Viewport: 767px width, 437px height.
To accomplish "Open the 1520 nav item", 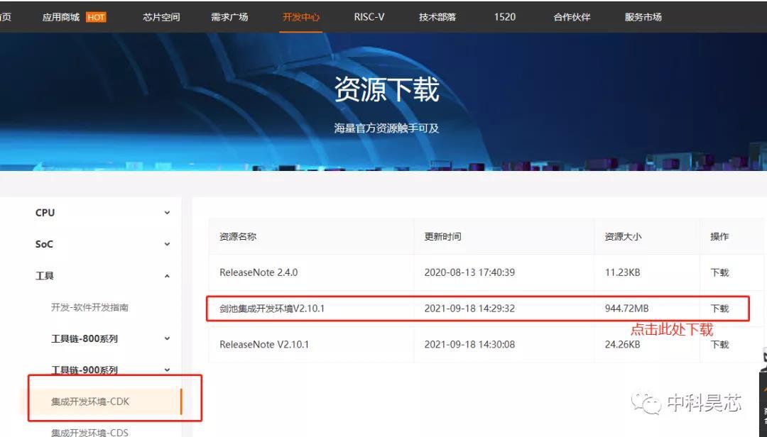I will coord(505,17).
